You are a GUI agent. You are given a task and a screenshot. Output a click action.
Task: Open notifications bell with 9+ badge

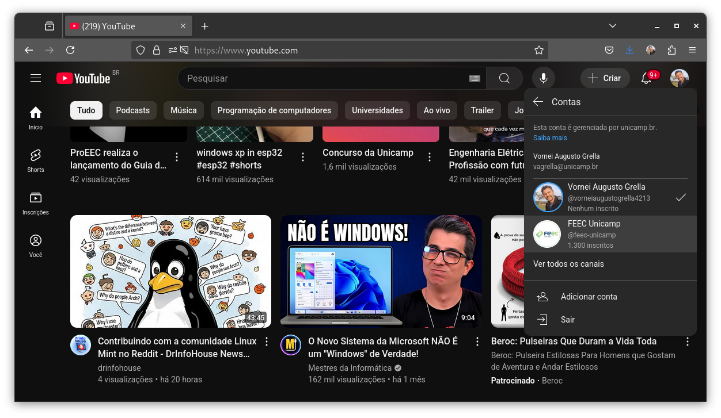[646, 78]
